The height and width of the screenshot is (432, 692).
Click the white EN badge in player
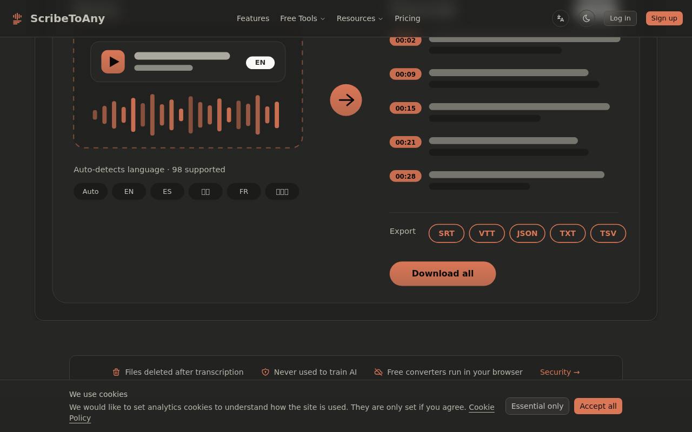(x=260, y=63)
